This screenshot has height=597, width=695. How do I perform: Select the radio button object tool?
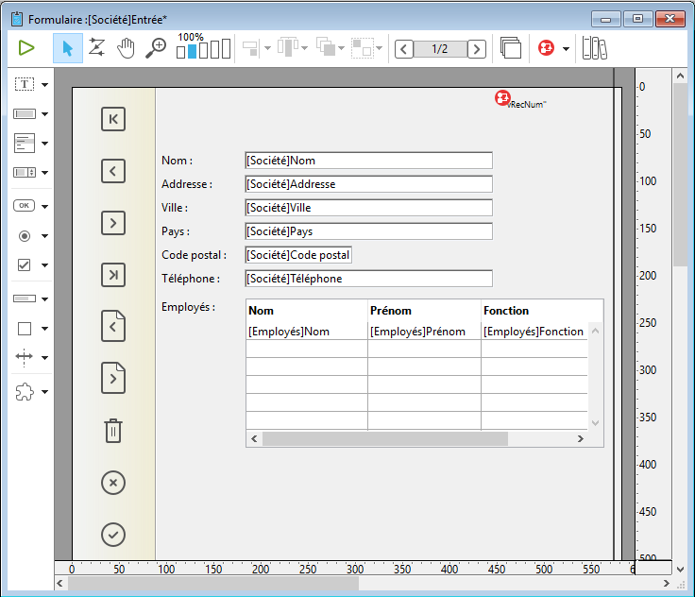point(25,235)
